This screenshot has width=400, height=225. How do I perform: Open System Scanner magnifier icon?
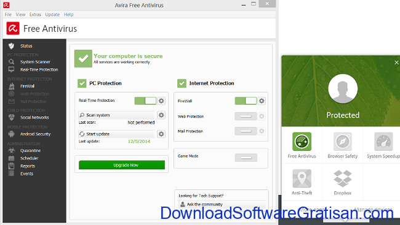(11, 62)
